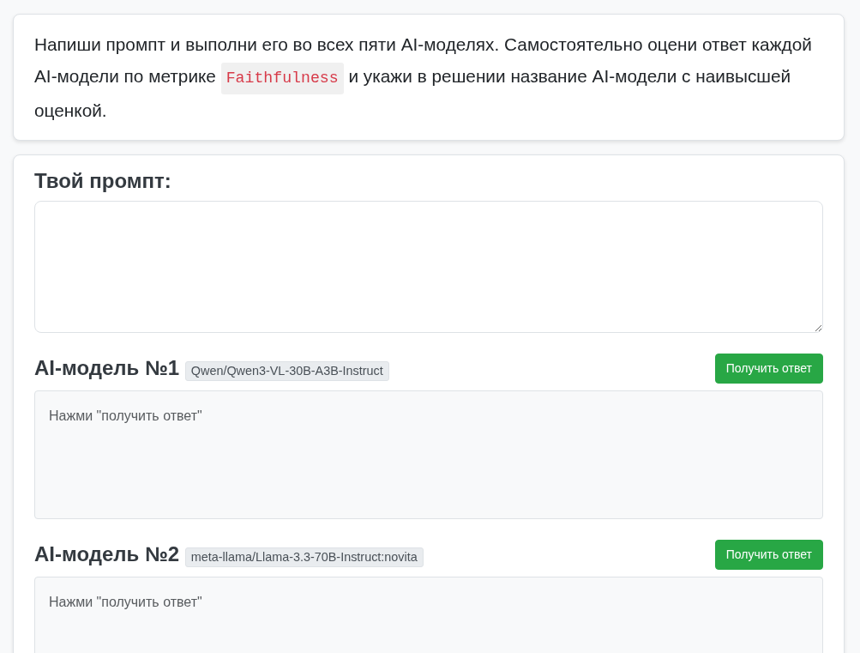Click the response area of AI-модель №1
The height and width of the screenshot is (653, 860).
click(428, 455)
